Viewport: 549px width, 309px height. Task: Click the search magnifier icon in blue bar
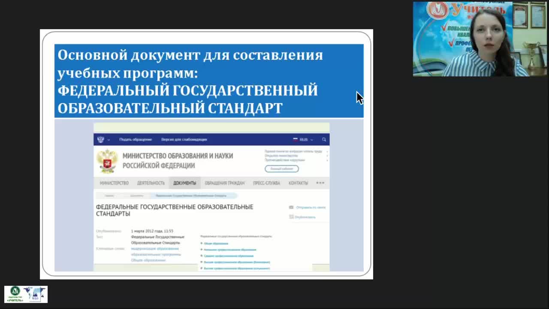pos(324,139)
